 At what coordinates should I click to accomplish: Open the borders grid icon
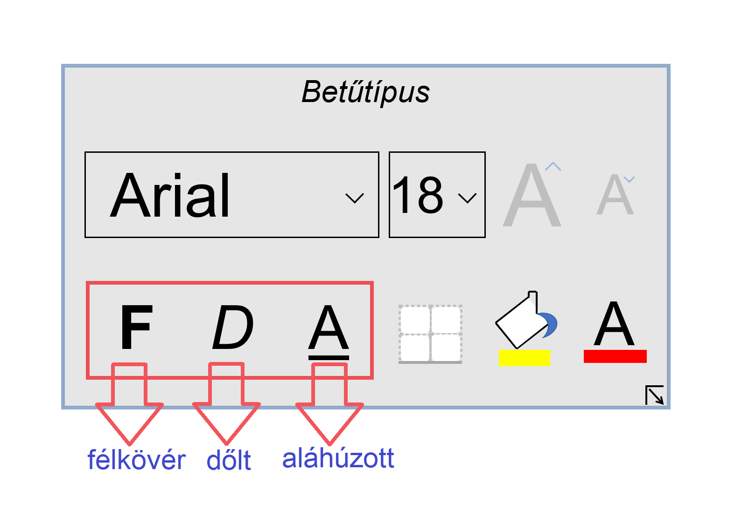point(430,334)
